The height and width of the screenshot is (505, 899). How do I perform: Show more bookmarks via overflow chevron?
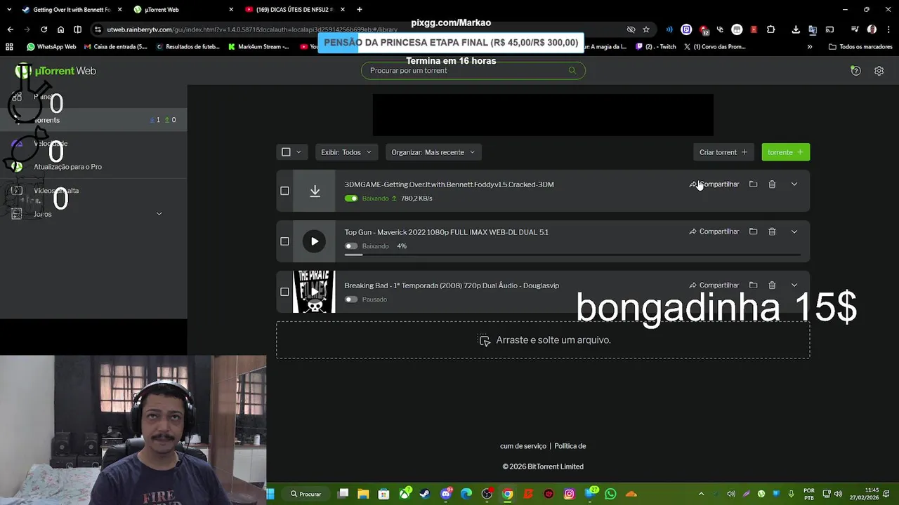pyautogui.click(x=810, y=47)
